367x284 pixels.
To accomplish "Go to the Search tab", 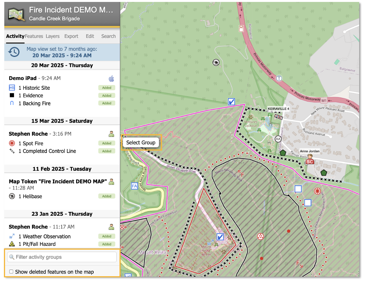I will (x=109, y=36).
